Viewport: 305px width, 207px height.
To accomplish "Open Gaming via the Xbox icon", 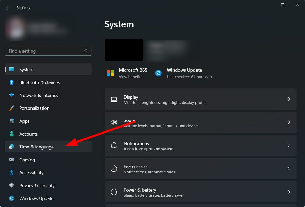I will [x=12, y=160].
